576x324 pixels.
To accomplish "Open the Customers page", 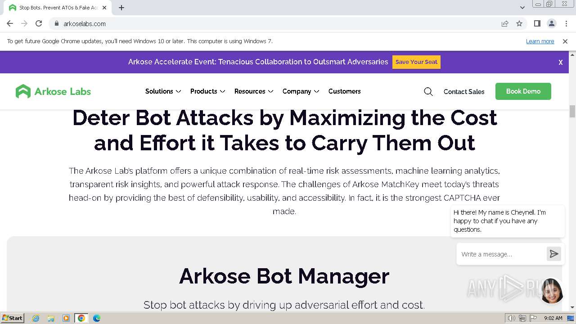I will pos(344,91).
